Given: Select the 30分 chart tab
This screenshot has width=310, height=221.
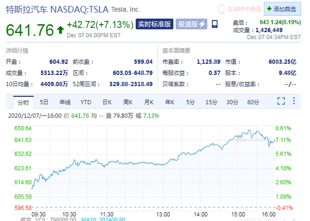Looking at the screenshot, I should tap(232, 102).
